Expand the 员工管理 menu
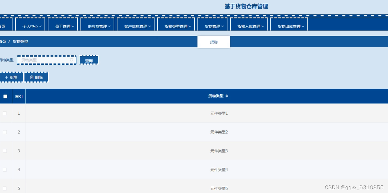388x193 pixels. coord(63,25)
